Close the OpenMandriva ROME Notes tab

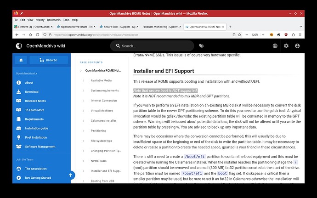click(x=223, y=27)
